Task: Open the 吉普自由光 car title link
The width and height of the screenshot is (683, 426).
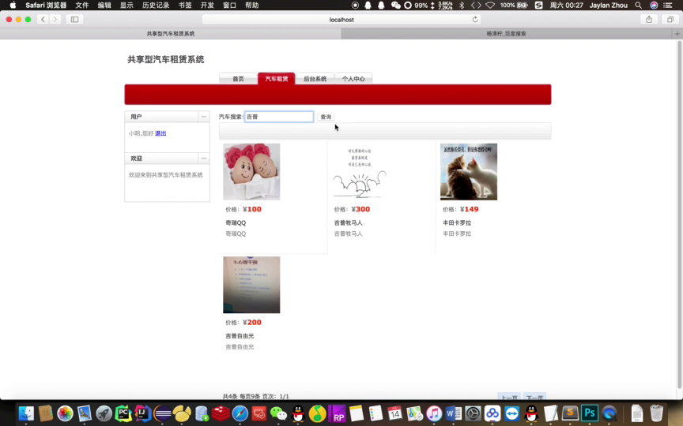Action: 240,335
